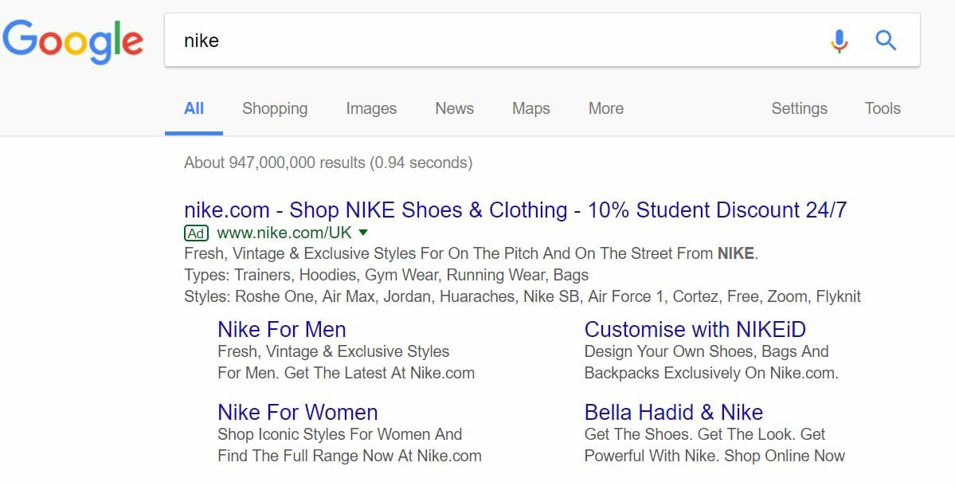This screenshot has height=486, width=955.
Task: Click Powerful With Nike. Shop Online Now text
Action: coord(714,456)
